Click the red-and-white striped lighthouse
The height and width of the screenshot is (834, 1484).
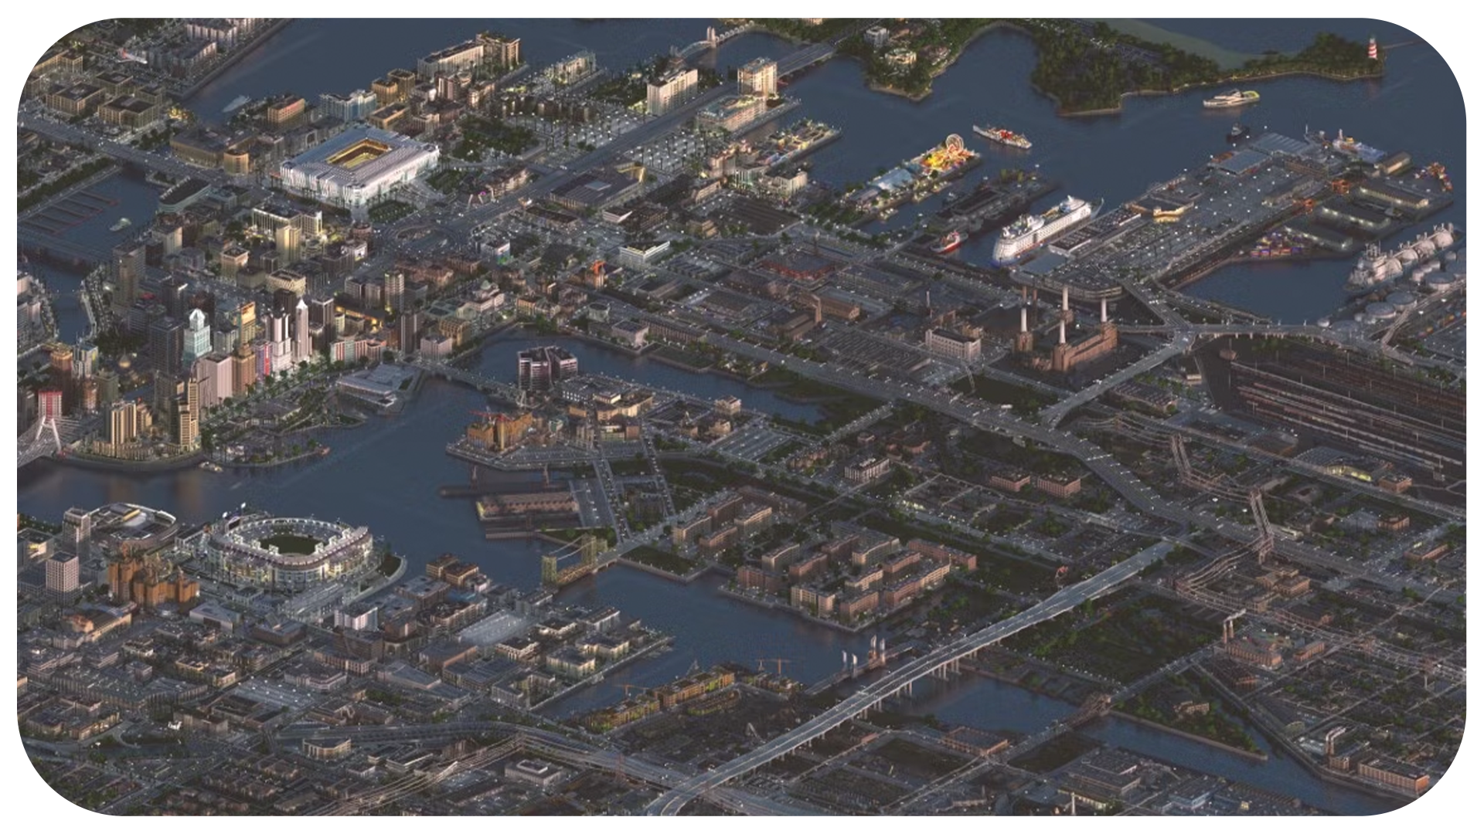(1373, 49)
